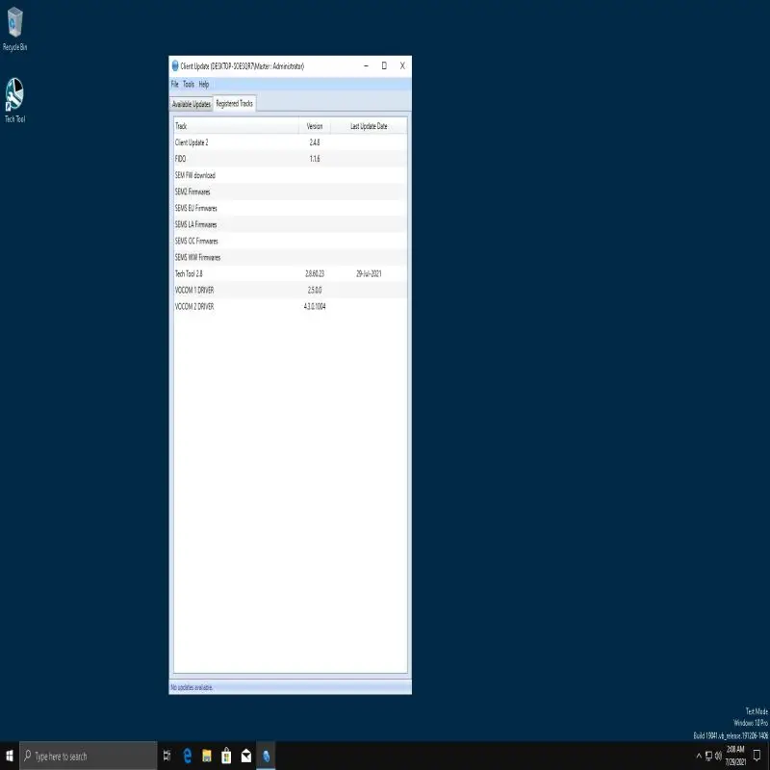
Task: Select the SEMS EU Firmwares row
Action: coord(291,208)
